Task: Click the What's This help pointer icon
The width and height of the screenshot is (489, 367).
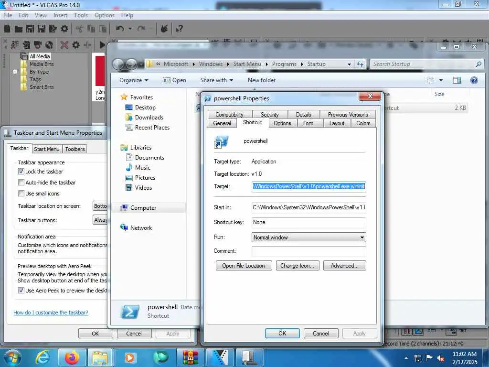Action: (179, 29)
